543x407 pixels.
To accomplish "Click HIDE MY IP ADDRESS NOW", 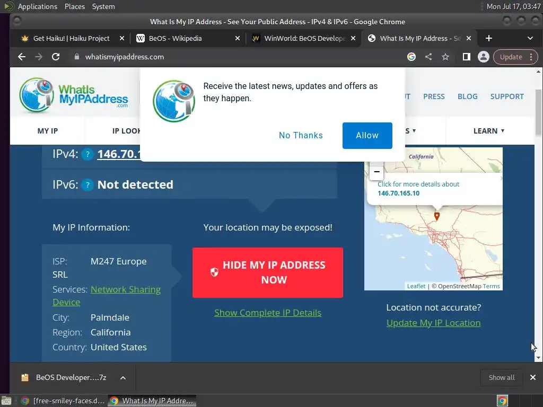I will pos(268,272).
